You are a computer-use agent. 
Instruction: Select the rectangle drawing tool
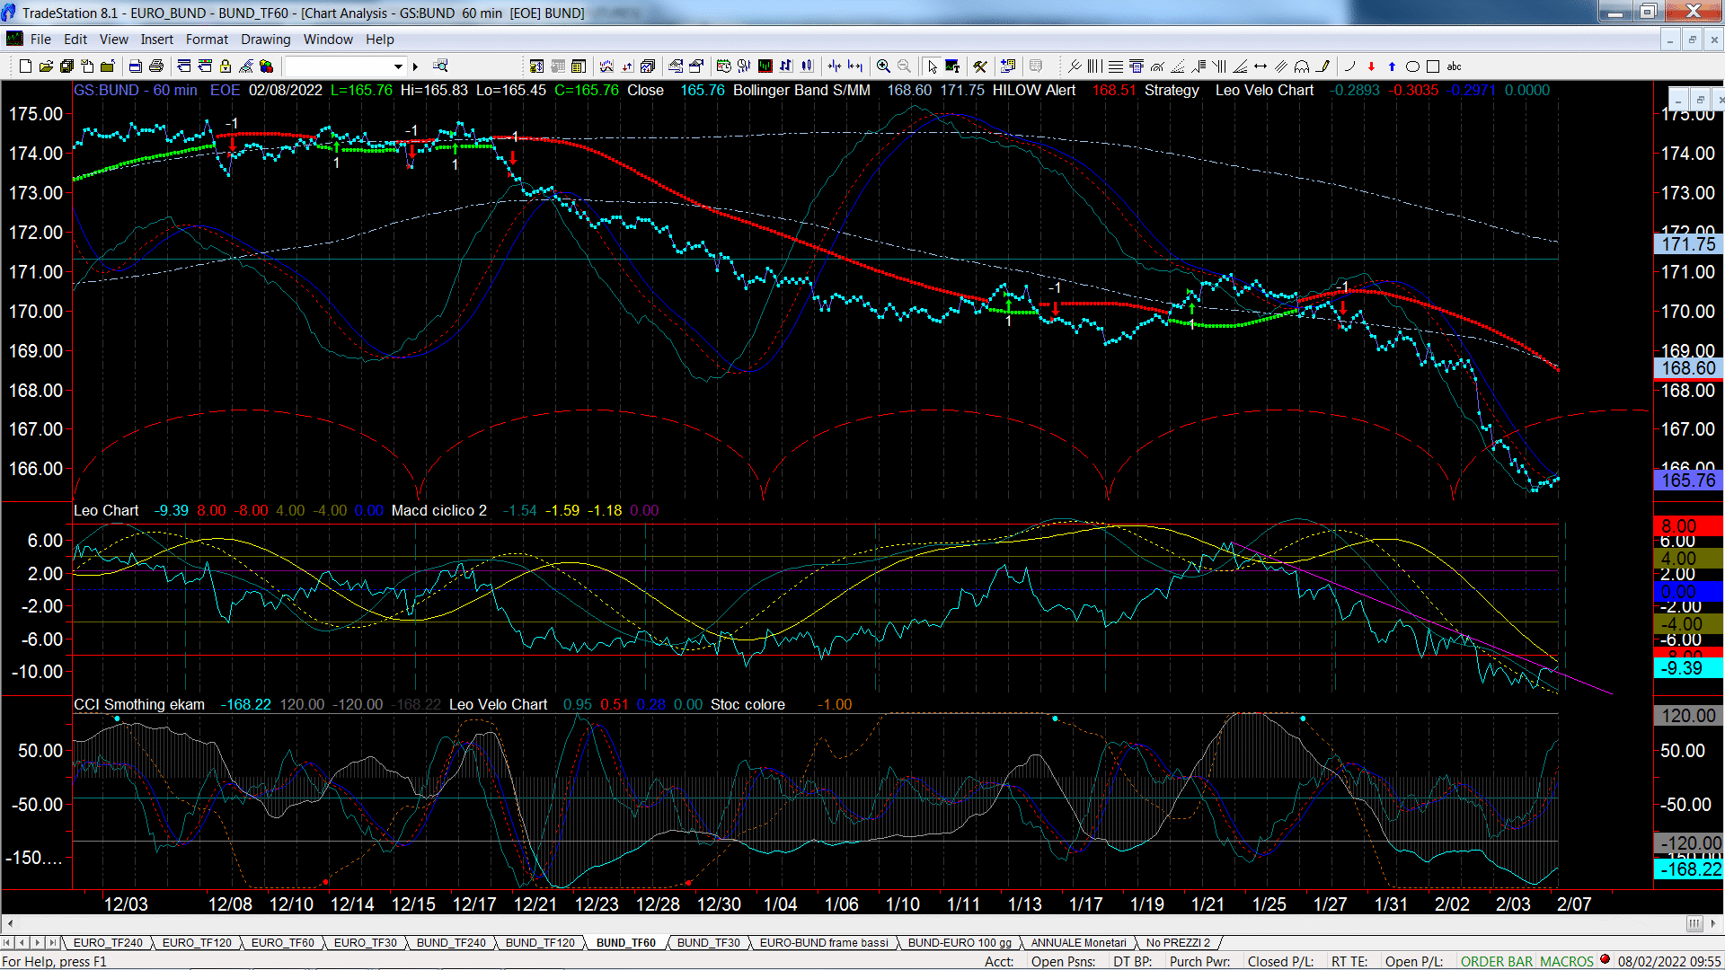click(1433, 66)
